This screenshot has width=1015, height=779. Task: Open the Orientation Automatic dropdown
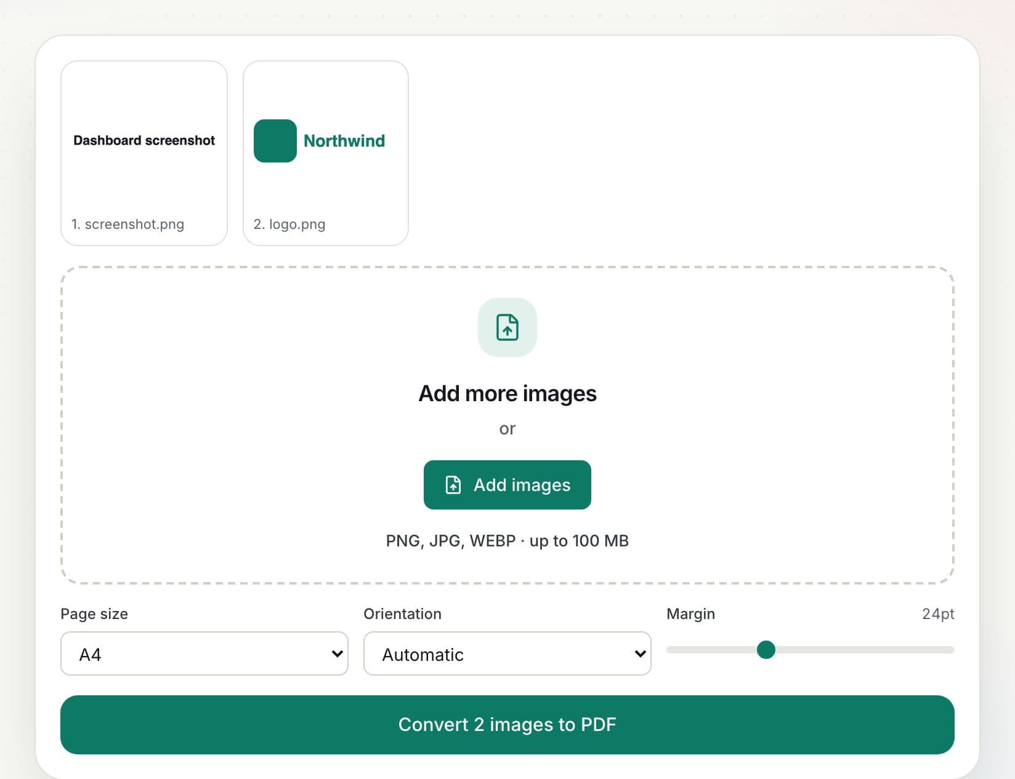tap(507, 653)
